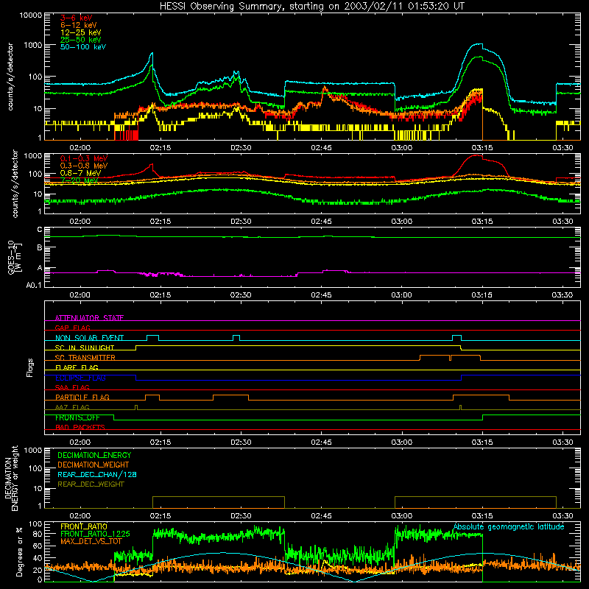The width and height of the screenshot is (589, 589).
Task: Pick the FRONTS_OFF flag label
Action: pyautogui.click(x=77, y=417)
